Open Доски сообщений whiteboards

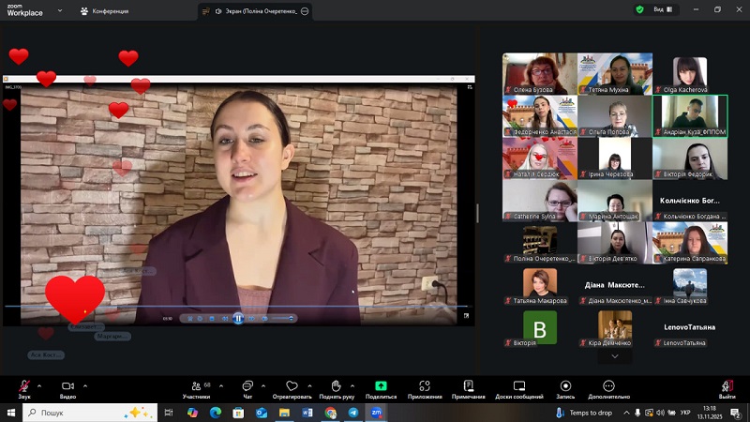[x=518, y=386]
